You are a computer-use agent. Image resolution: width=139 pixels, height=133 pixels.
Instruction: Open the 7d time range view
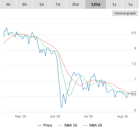click(58, 4)
